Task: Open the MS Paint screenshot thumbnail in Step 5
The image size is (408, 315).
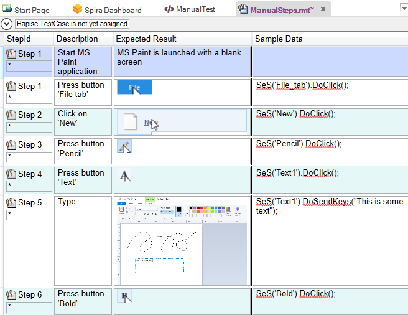Action: coord(182,240)
